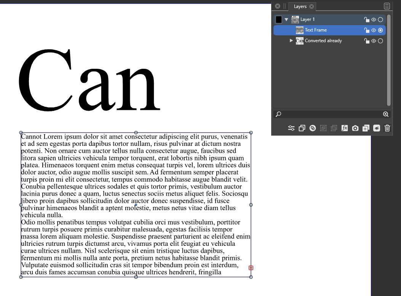The image size is (401, 296).
Task: Click the duplicate layer plus icon
Action: click(x=366, y=128)
